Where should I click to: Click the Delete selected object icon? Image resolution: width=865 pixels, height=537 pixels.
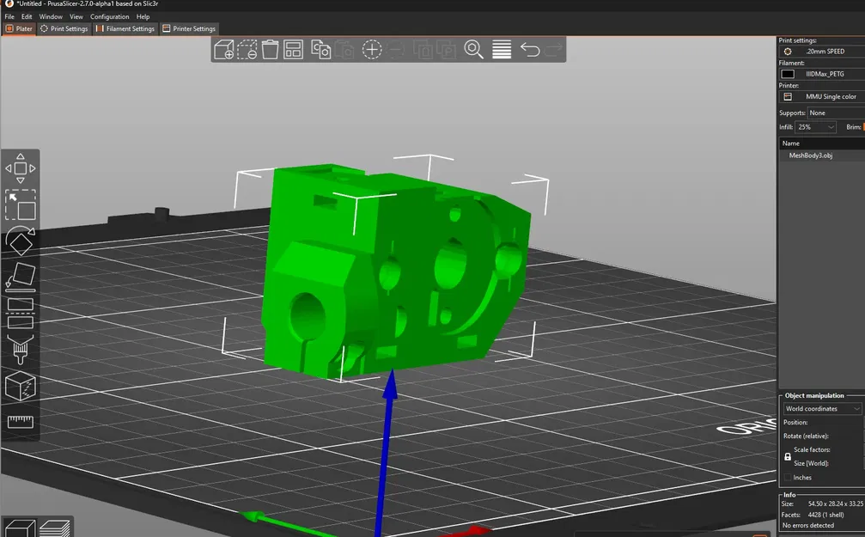[x=247, y=50]
